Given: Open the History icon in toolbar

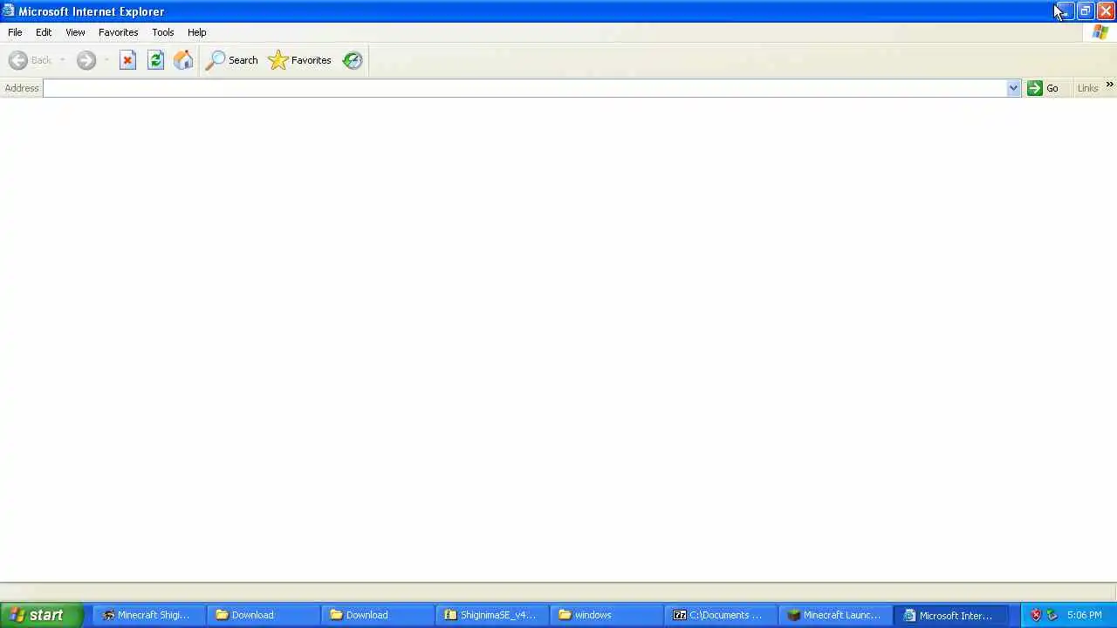Looking at the screenshot, I should click(x=353, y=60).
